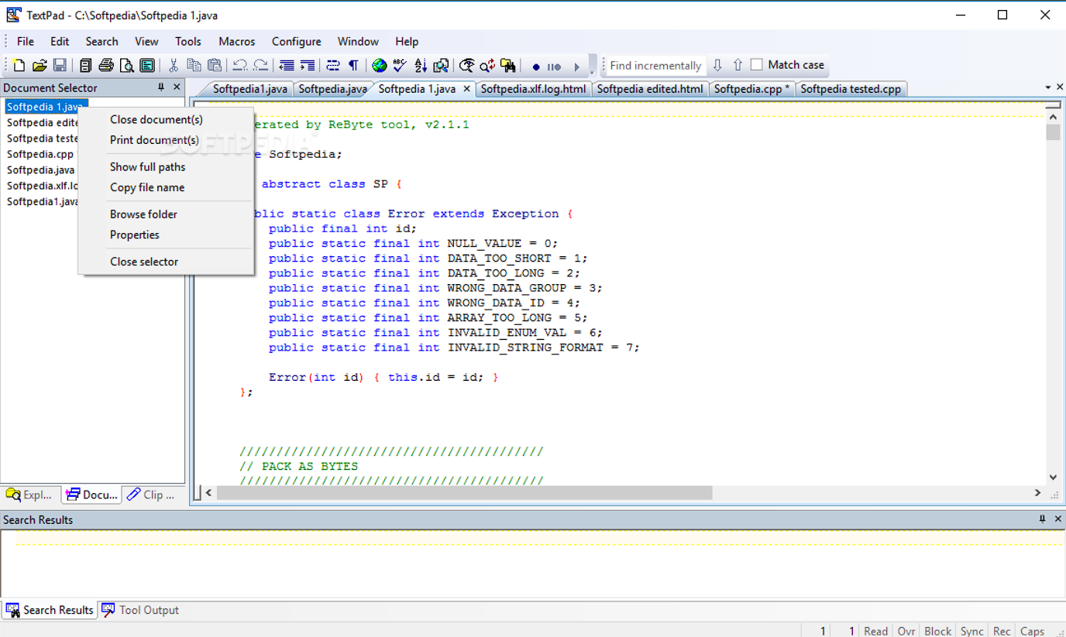Click editor vertical scrollbar down arrow
The width and height of the screenshot is (1066, 637).
pyautogui.click(x=1053, y=478)
